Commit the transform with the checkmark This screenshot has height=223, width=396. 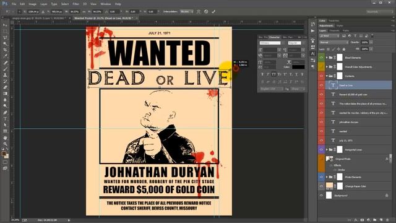click(x=213, y=12)
